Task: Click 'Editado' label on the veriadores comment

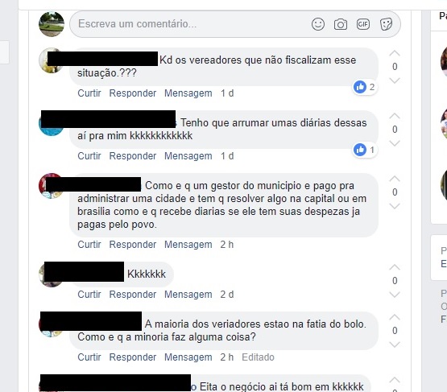Action: click(258, 357)
